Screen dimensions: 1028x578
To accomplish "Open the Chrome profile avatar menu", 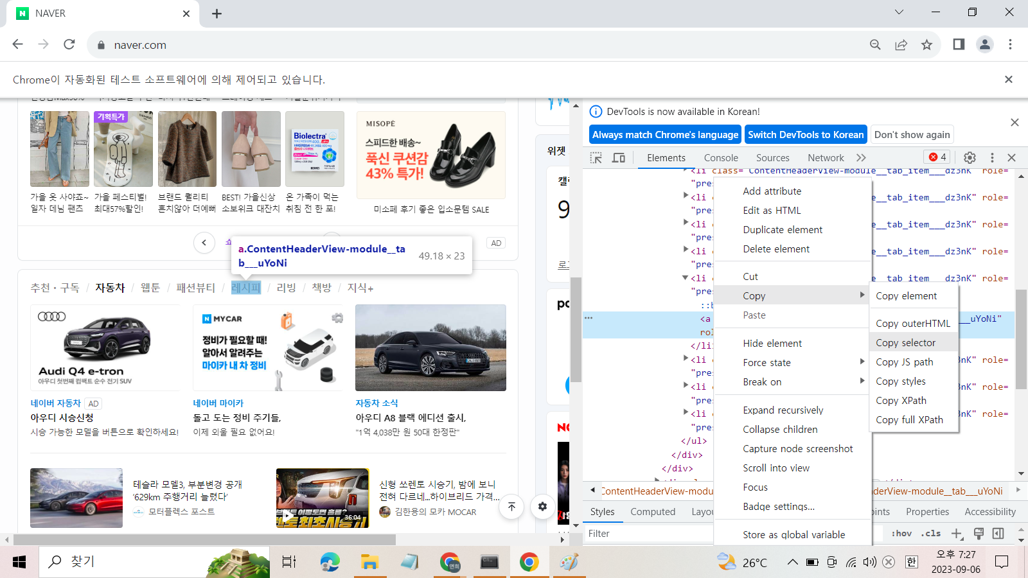I will [984, 44].
